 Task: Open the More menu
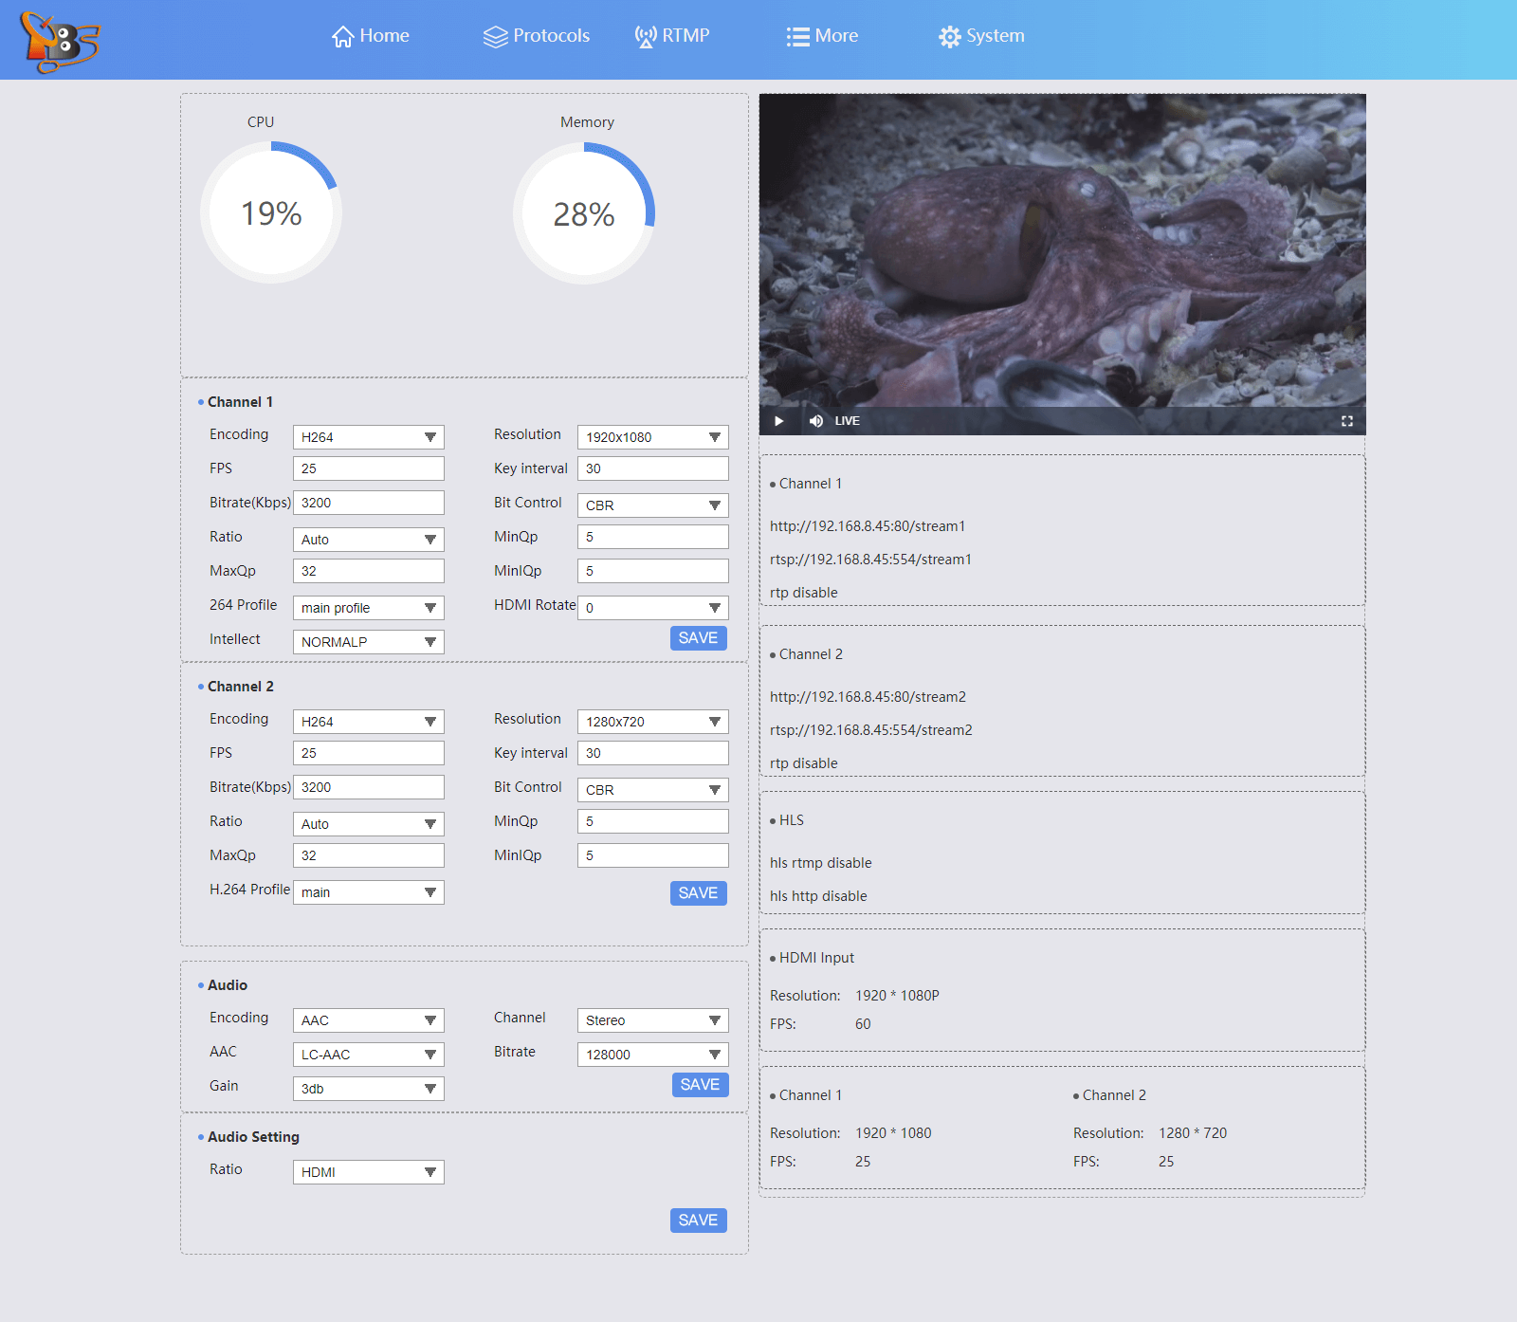pyautogui.click(x=822, y=36)
